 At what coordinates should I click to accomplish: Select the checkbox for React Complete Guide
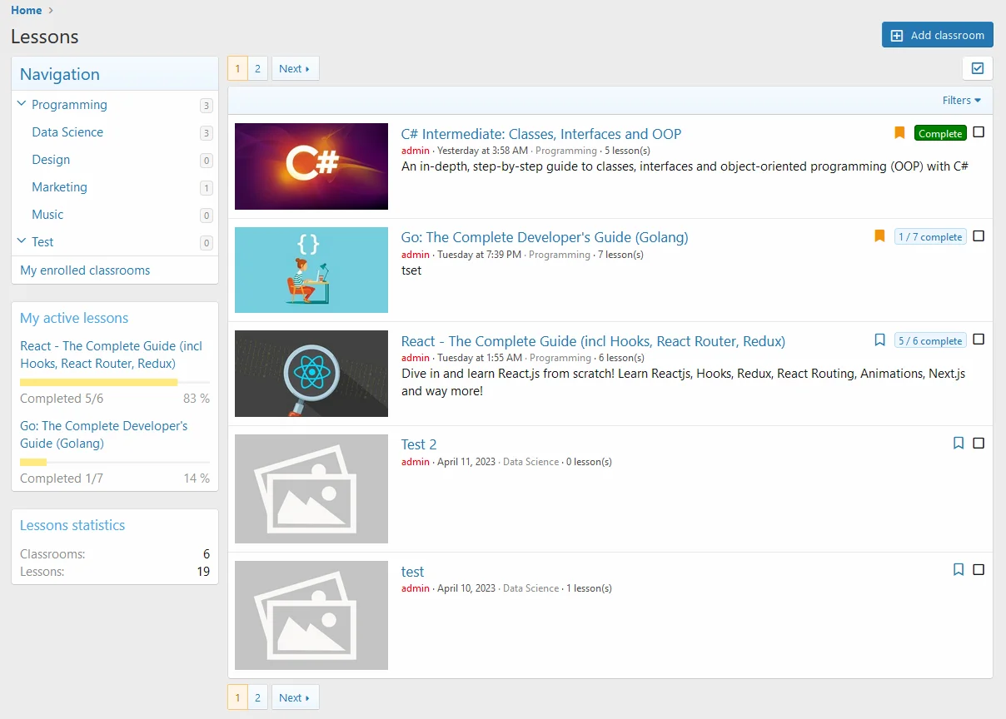tap(979, 340)
